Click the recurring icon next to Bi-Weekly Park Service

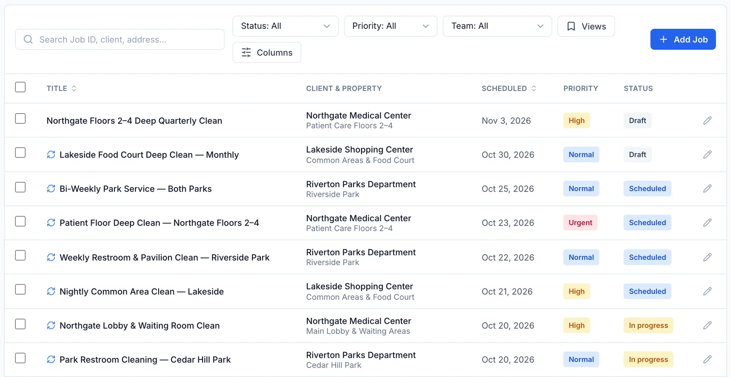pyautogui.click(x=51, y=189)
